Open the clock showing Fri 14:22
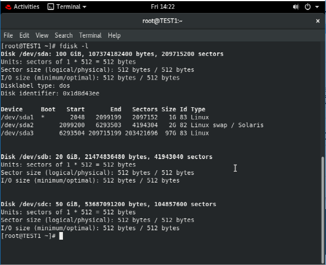The image size is (326, 265). (x=162, y=7)
